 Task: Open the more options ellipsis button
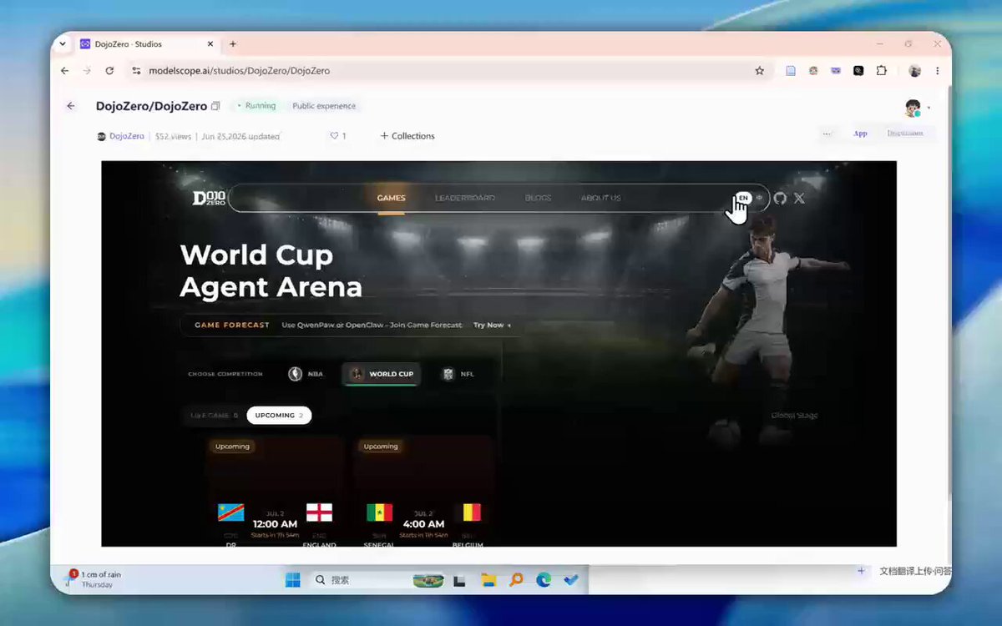click(827, 134)
